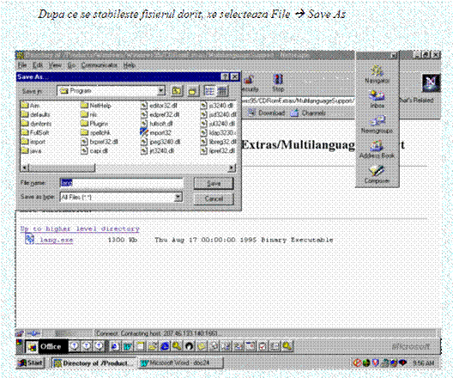The height and width of the screenshot is (378, 453).
Task: Click Up One Level button in Save As
Action: [x=177, y=91]
